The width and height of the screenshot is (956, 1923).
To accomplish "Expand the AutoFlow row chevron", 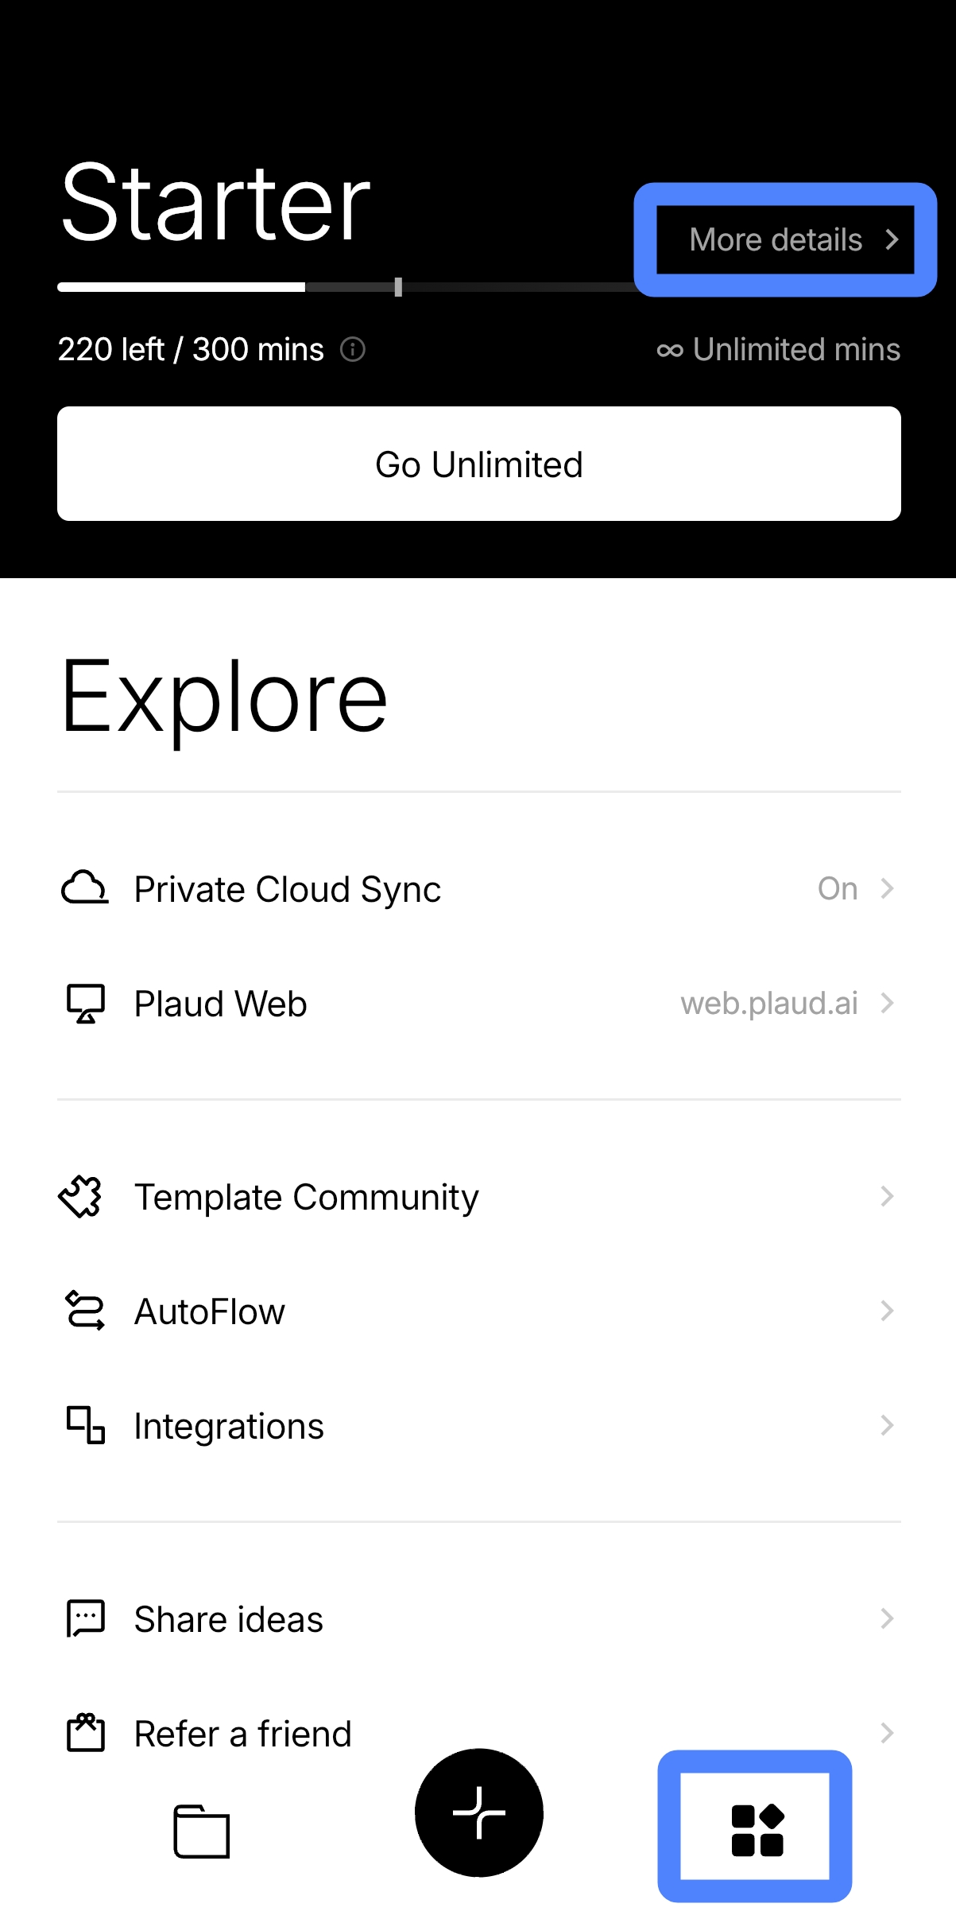I will [888, 1311].
